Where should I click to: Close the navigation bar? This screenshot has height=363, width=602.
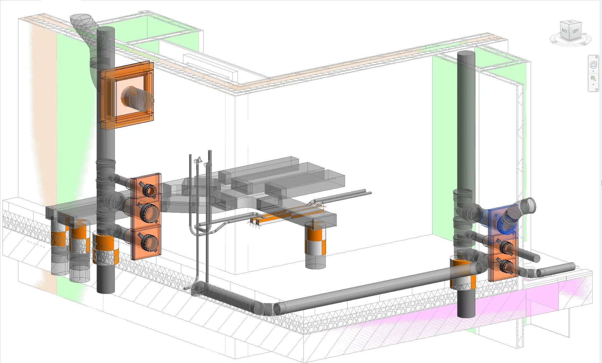[597, 57]
